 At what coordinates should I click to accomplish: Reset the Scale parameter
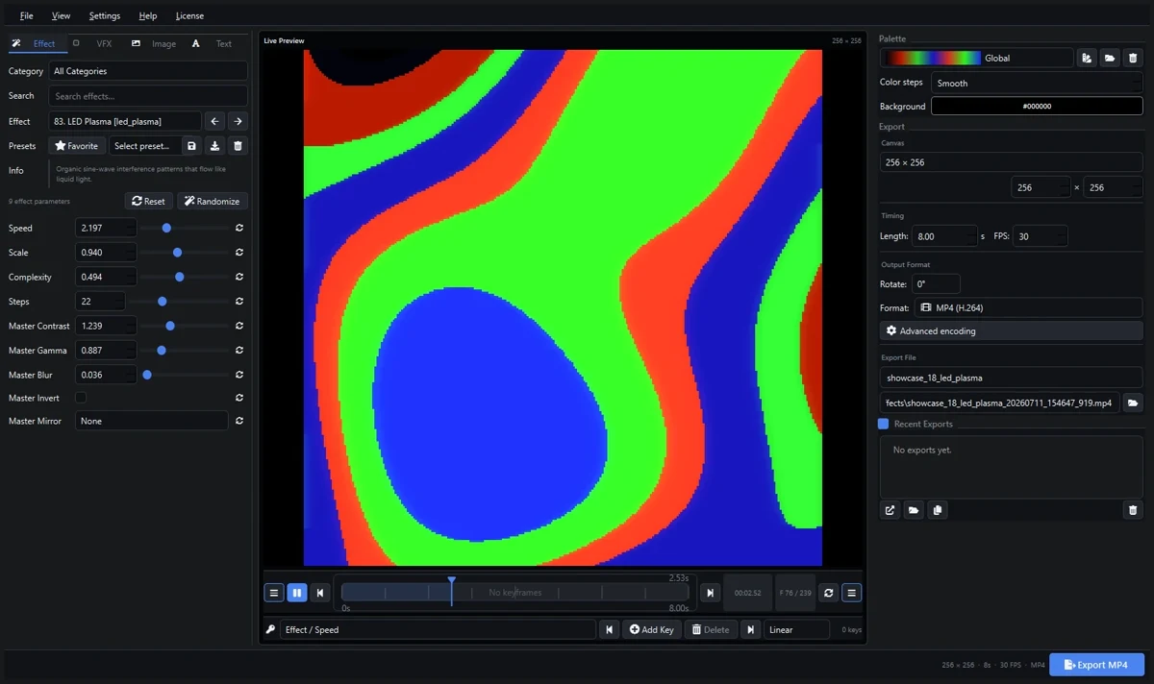click(238, 253)
